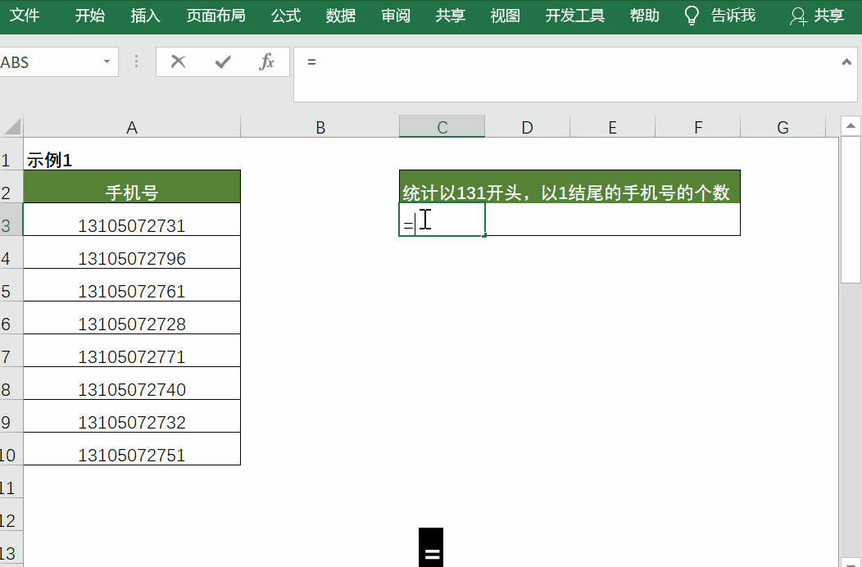The width and height of the screenshot is (862, 567).
Task: Select column F header
Action: (x=697, y=127)
